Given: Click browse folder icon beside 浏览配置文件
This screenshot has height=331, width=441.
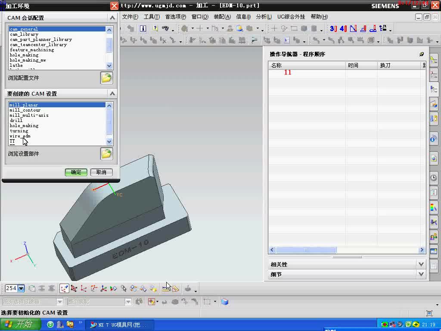Looking at the screenshot, I should click(107, 78).
